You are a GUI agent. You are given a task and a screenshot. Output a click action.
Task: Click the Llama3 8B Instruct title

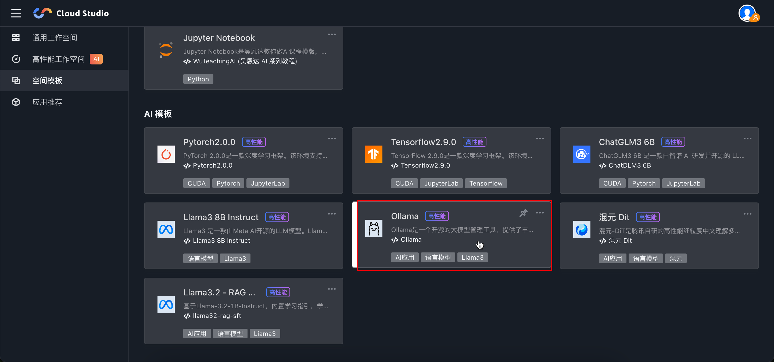(221, 217)
